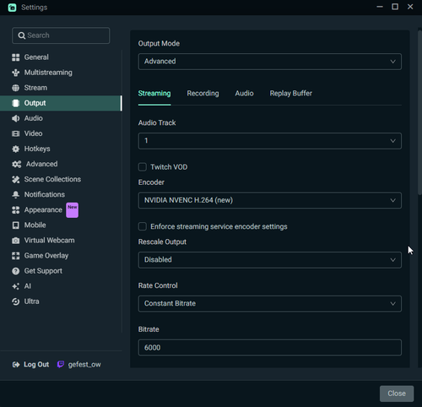This screenshot has width=422, height=407.
Task: Open Virtual Webcam settings
Action: 61,241
